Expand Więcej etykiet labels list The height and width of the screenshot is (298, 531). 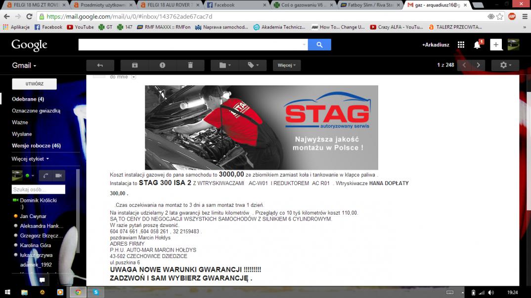pyautogui.click(x=30, y=159)
